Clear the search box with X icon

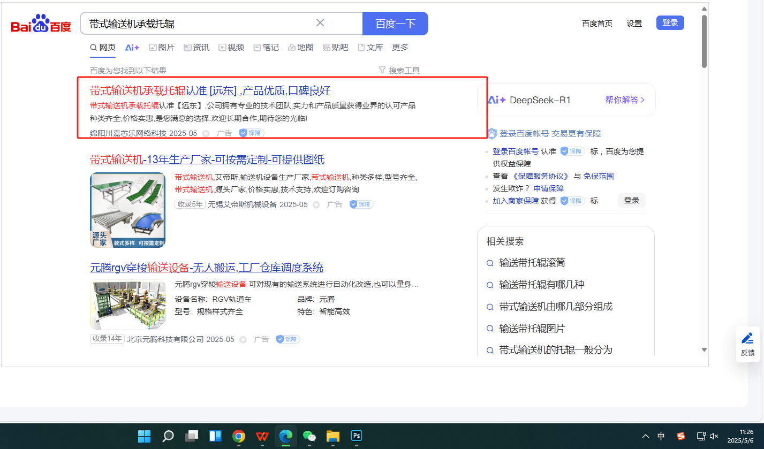point(320,23)
